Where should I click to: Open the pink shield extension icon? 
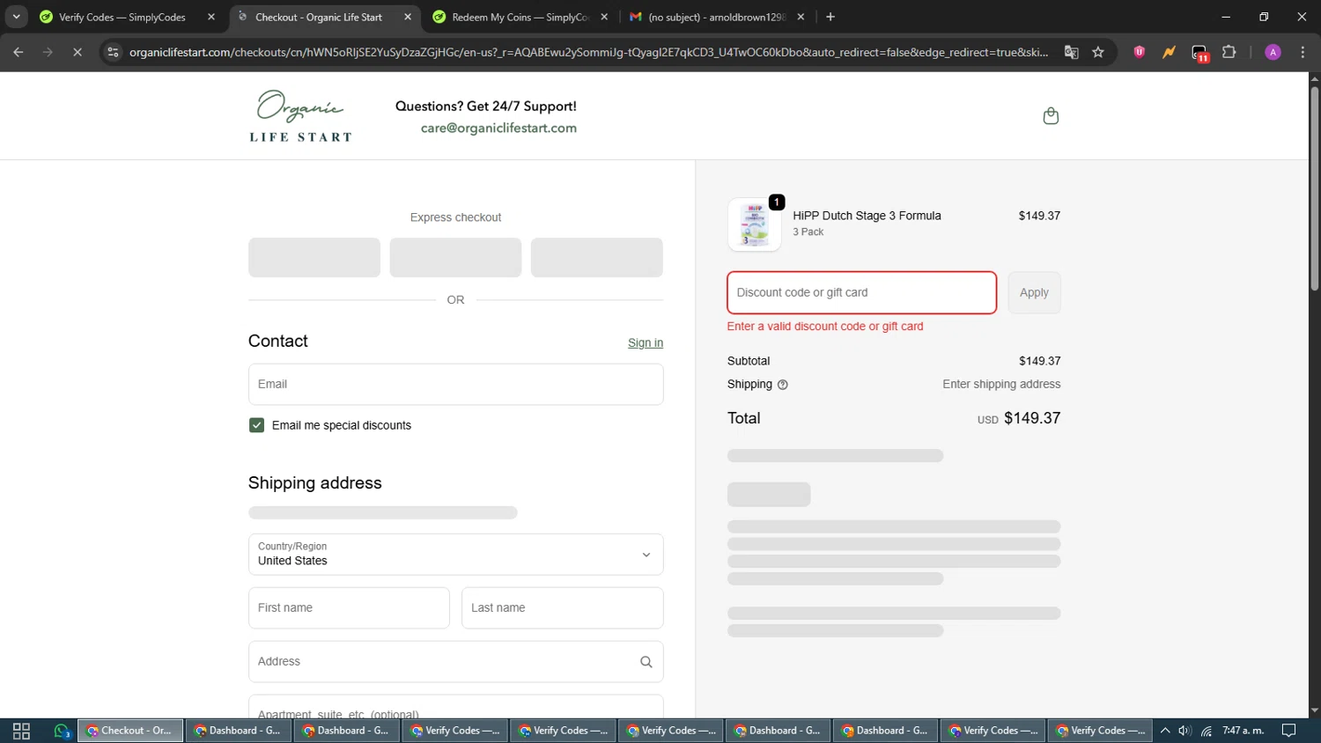click(1139, 53)
